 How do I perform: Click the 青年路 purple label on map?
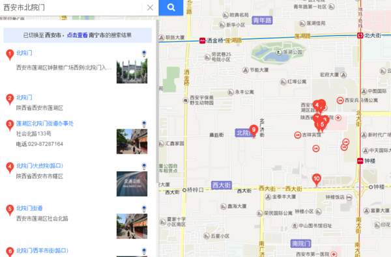(262, 20)
